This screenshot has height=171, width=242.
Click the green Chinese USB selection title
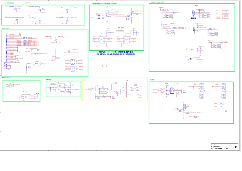point(105,4)
